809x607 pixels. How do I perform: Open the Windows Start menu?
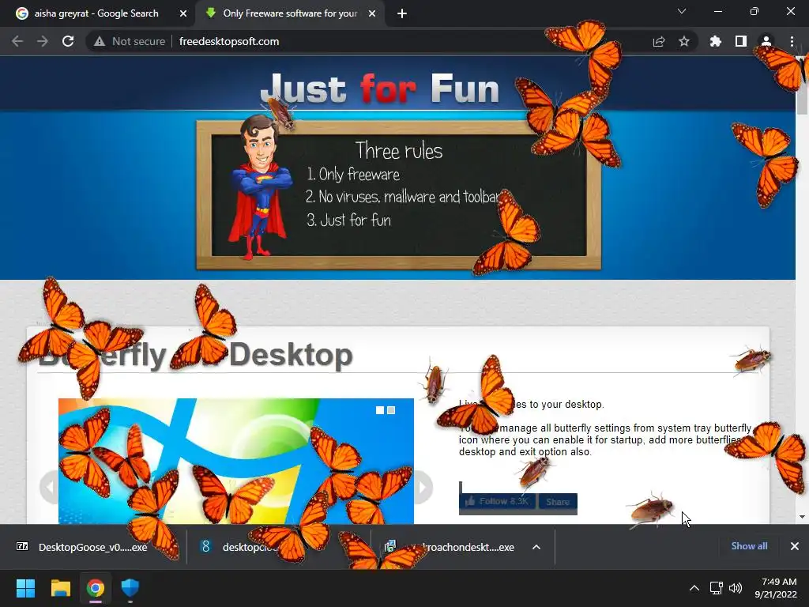coord(25,588)
